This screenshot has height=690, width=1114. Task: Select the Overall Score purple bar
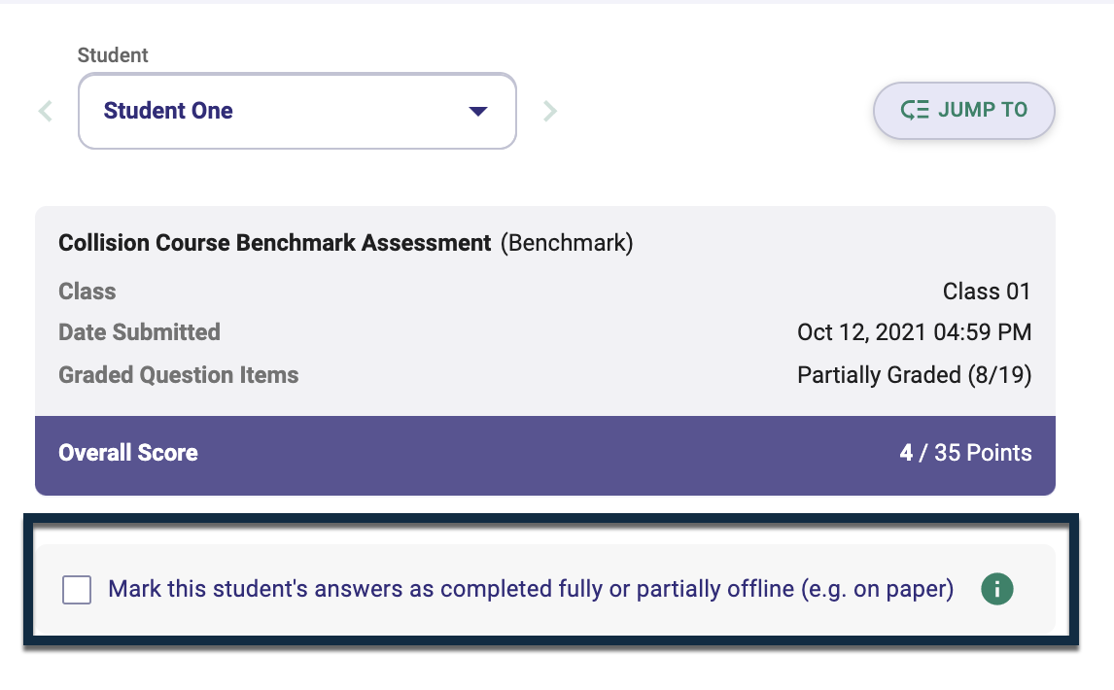545,455
